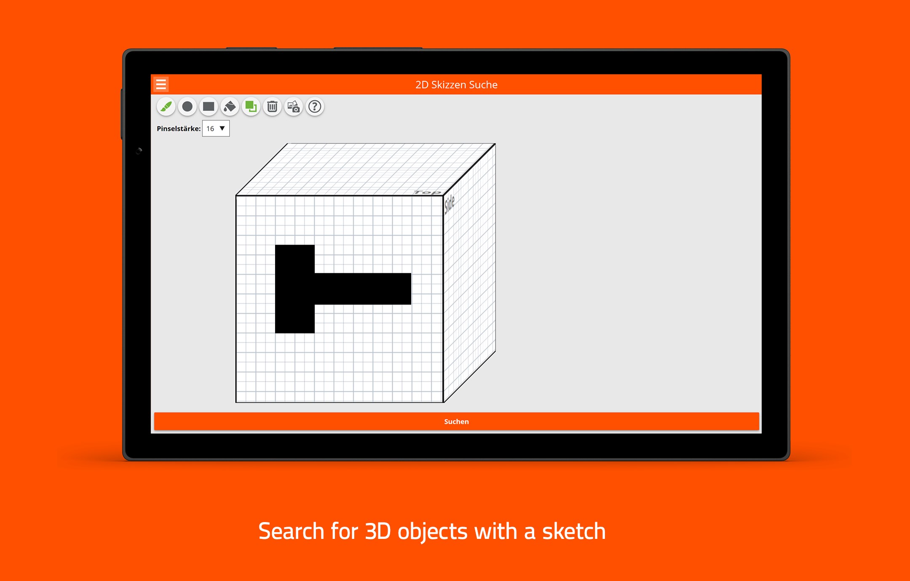Click the black T-shape's vertical bar
The image size is (910, 581).
tap(294, 289)
